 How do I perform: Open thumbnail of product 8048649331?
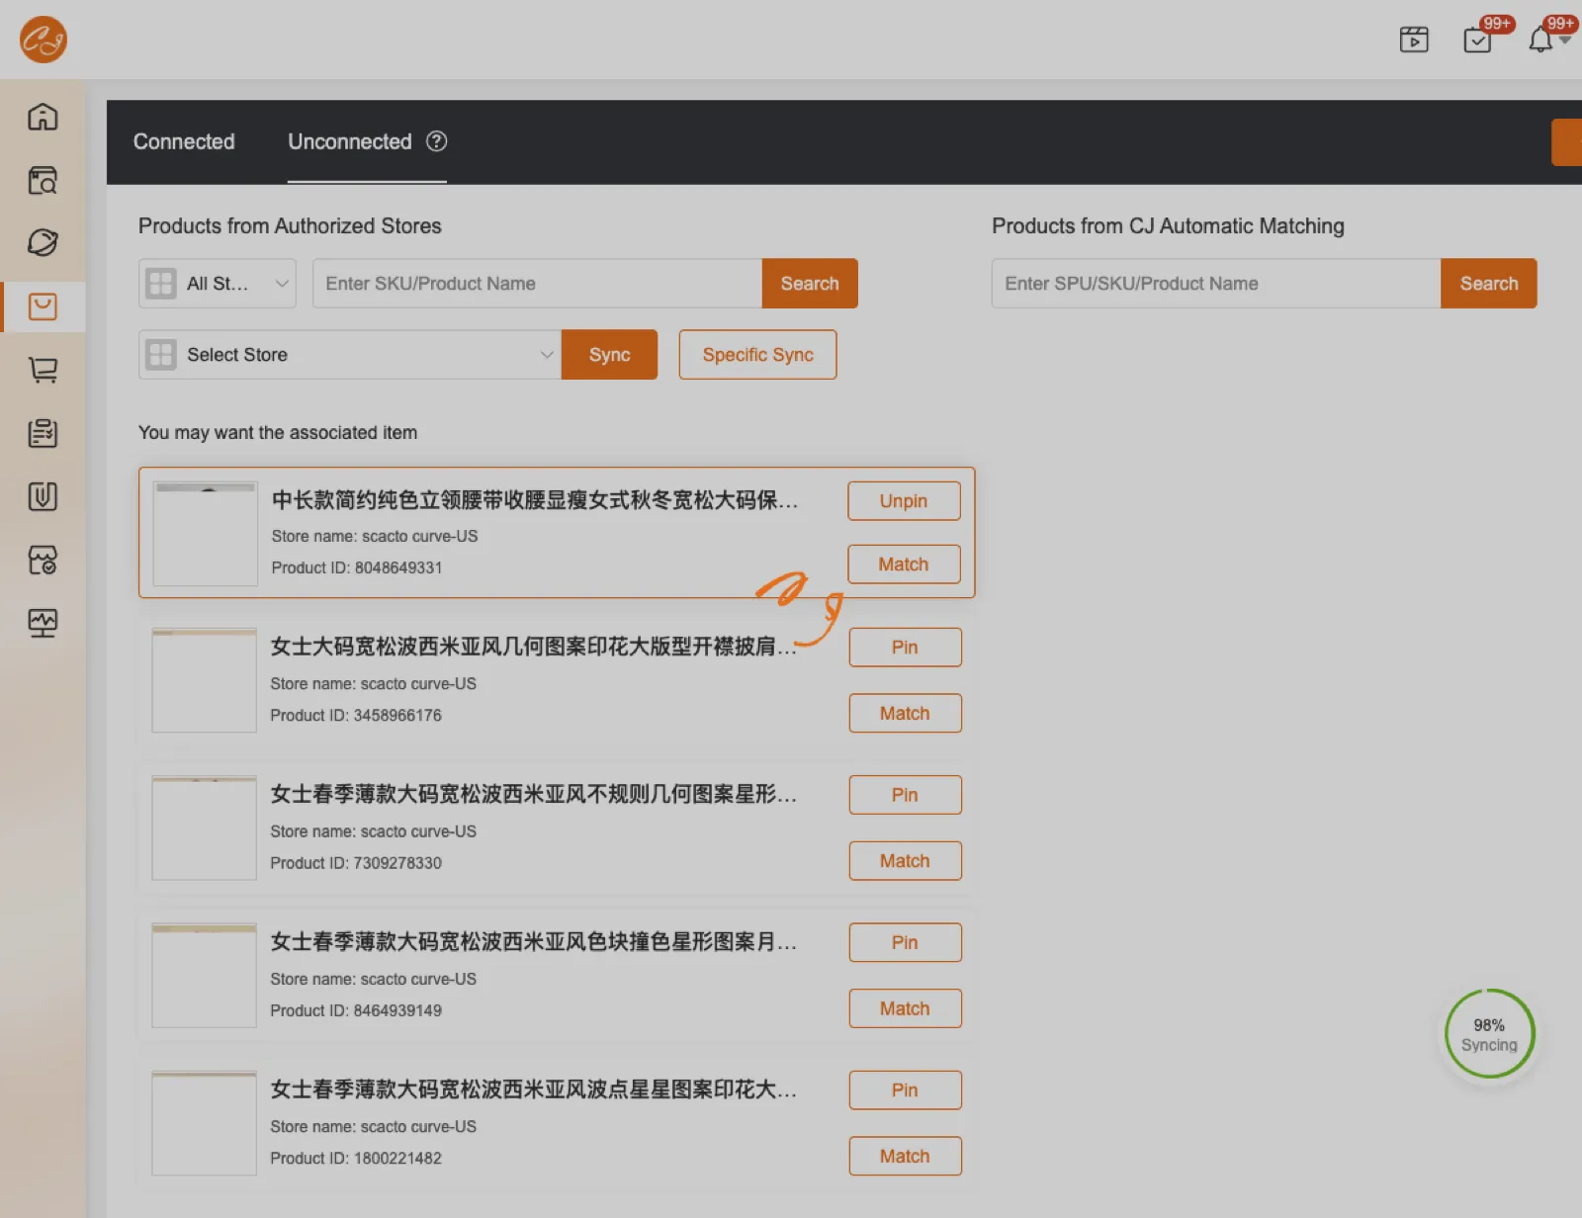pos(206,534)
